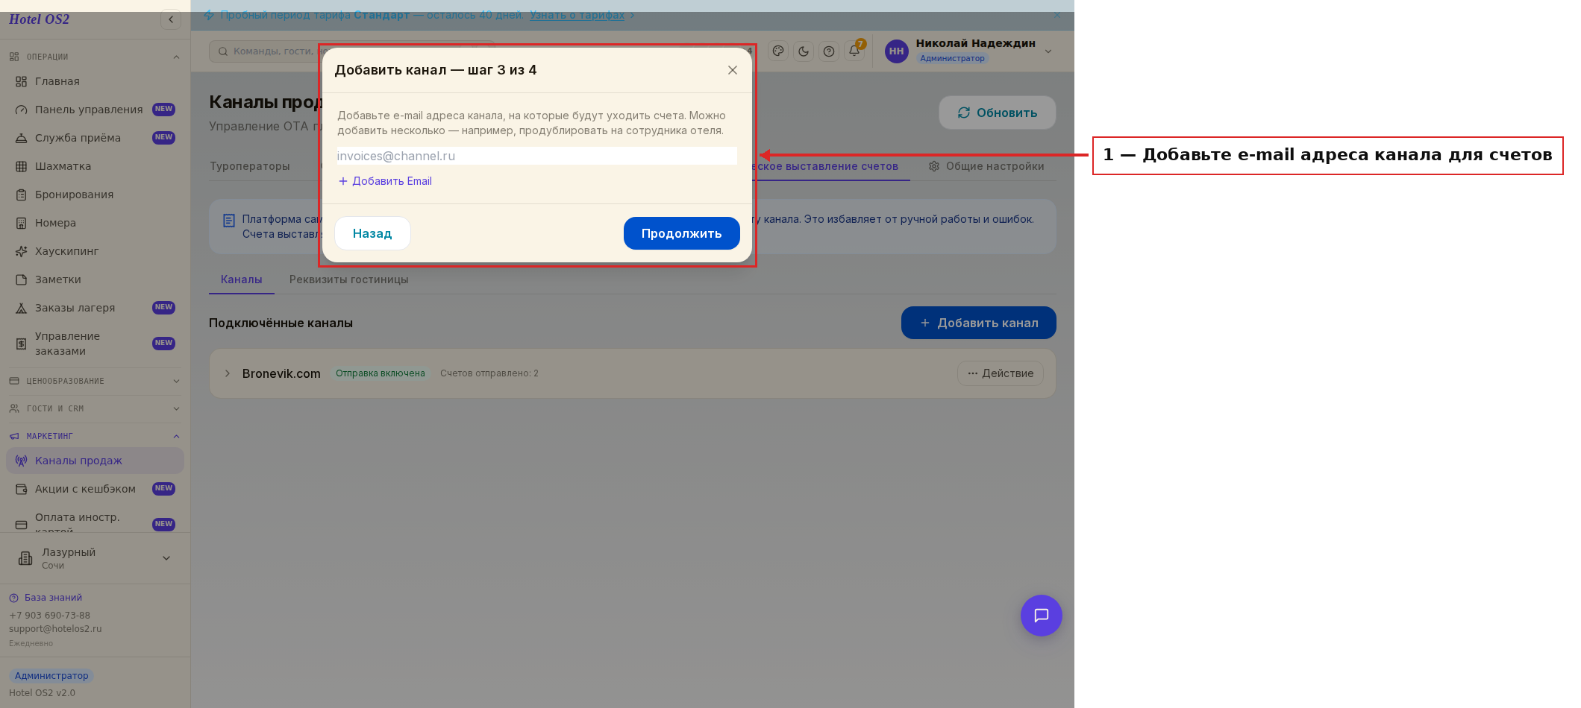This screenshot has width=1581, height=708.
Task: Expand the Bronevik.com channel row
Action: [228, 373]
